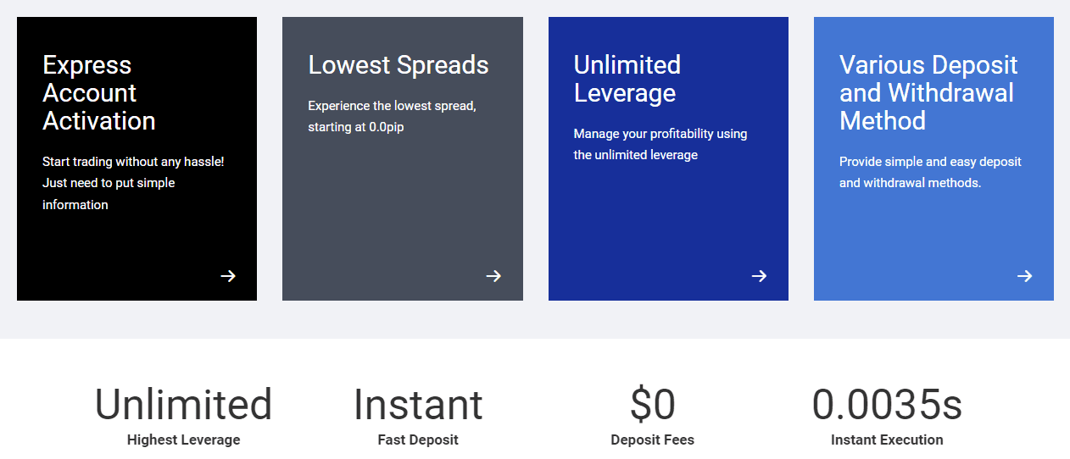Select the Fast Deposit label
The height and width of the screenshot is (459, 1070).
pos(418,440)
